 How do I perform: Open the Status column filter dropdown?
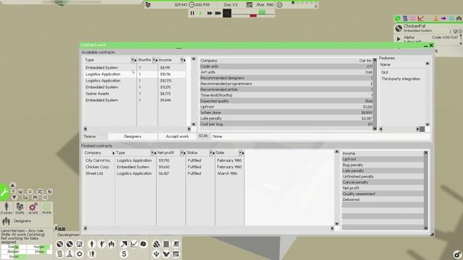click(211, 153)
